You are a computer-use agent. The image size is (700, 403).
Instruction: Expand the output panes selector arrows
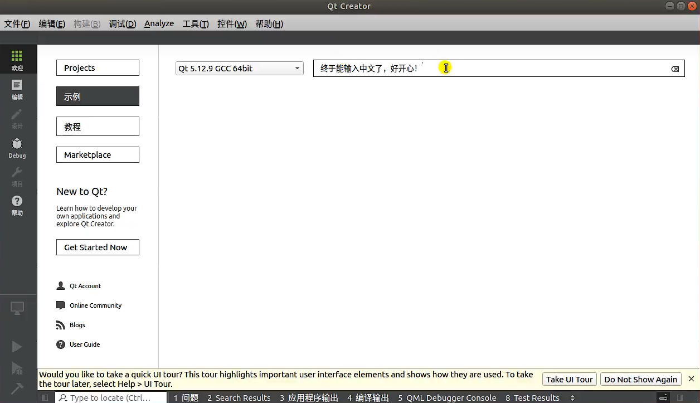pos(572,398)
